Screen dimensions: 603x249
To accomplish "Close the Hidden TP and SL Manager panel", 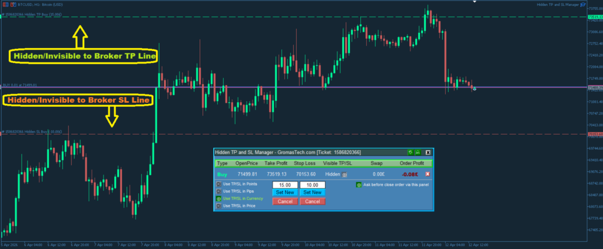I will [428, 152].
